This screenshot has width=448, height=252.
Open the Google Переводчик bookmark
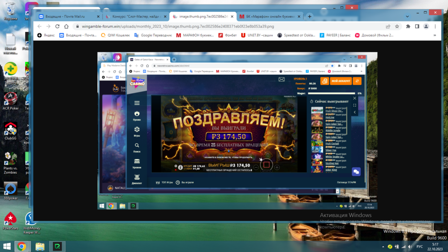point(152,35)
